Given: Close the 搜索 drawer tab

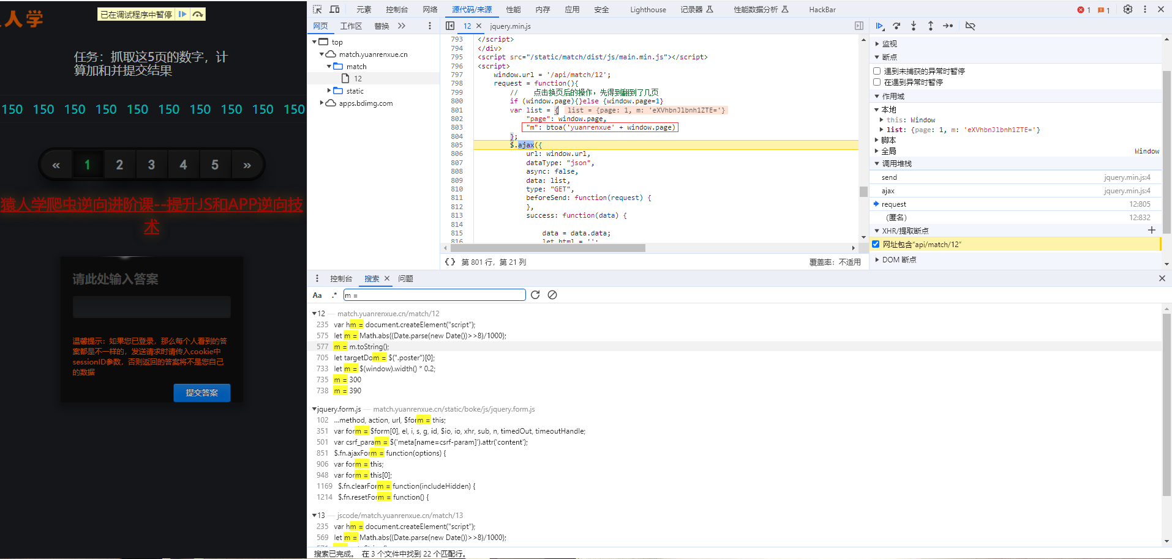Looking at the screenshot, I should 387,278.
